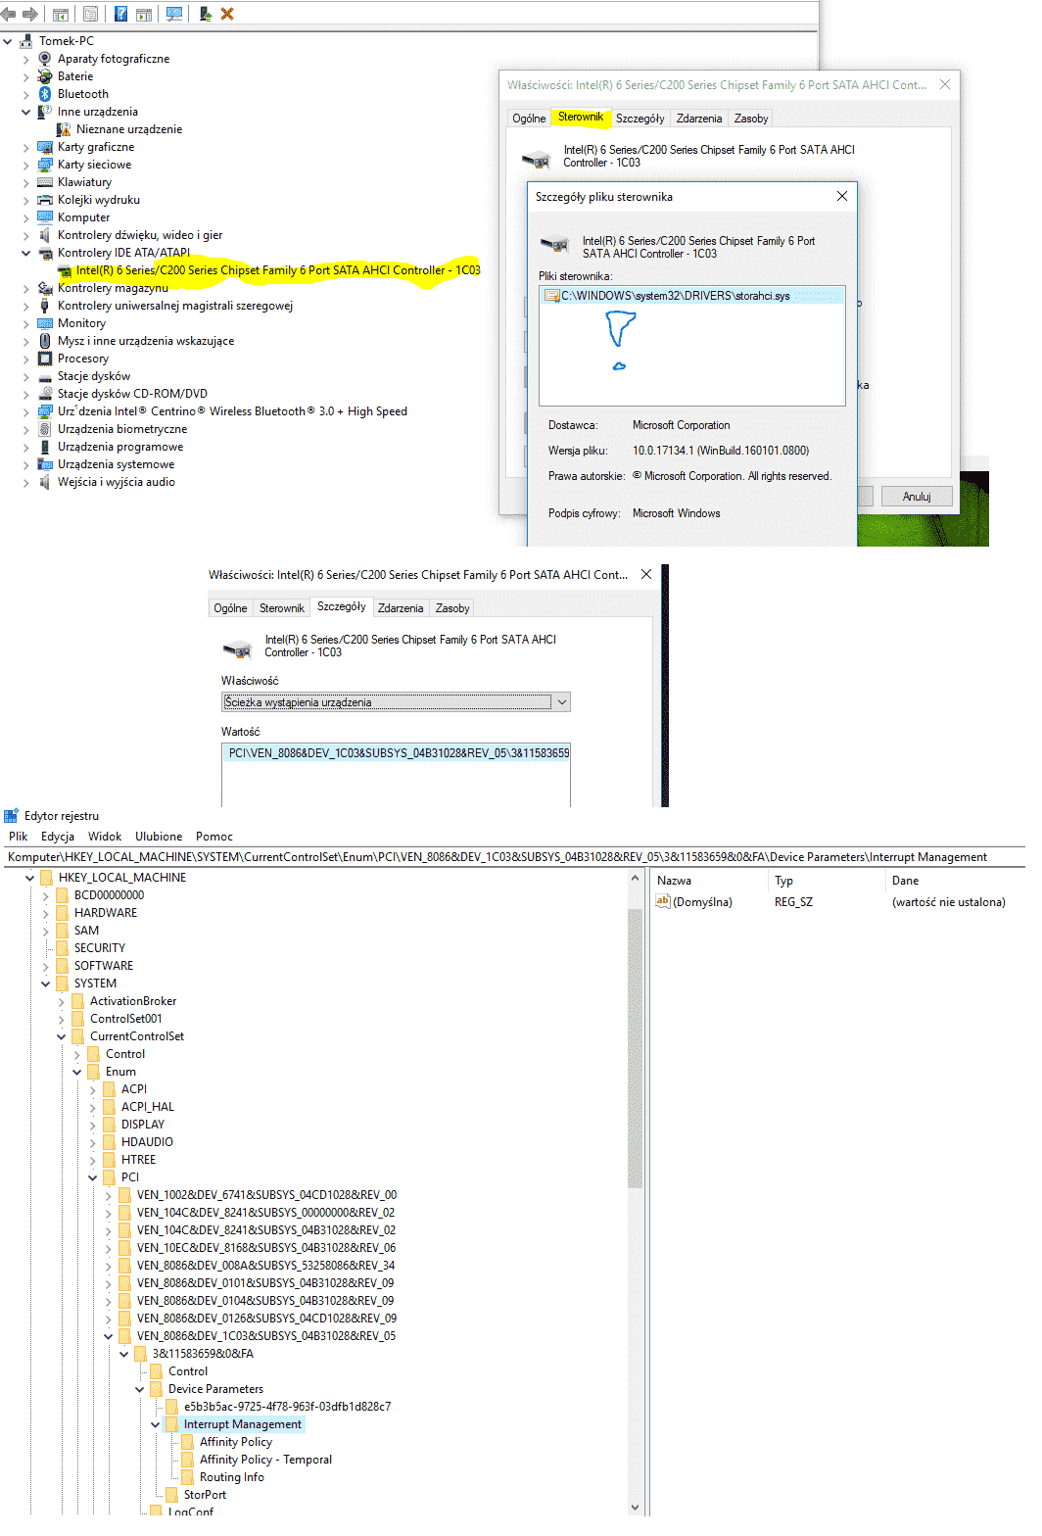Viewport: 1042px width, 1536px height.
Task: Collapse the SYSTEM registry key
Action: coord(46,984)
